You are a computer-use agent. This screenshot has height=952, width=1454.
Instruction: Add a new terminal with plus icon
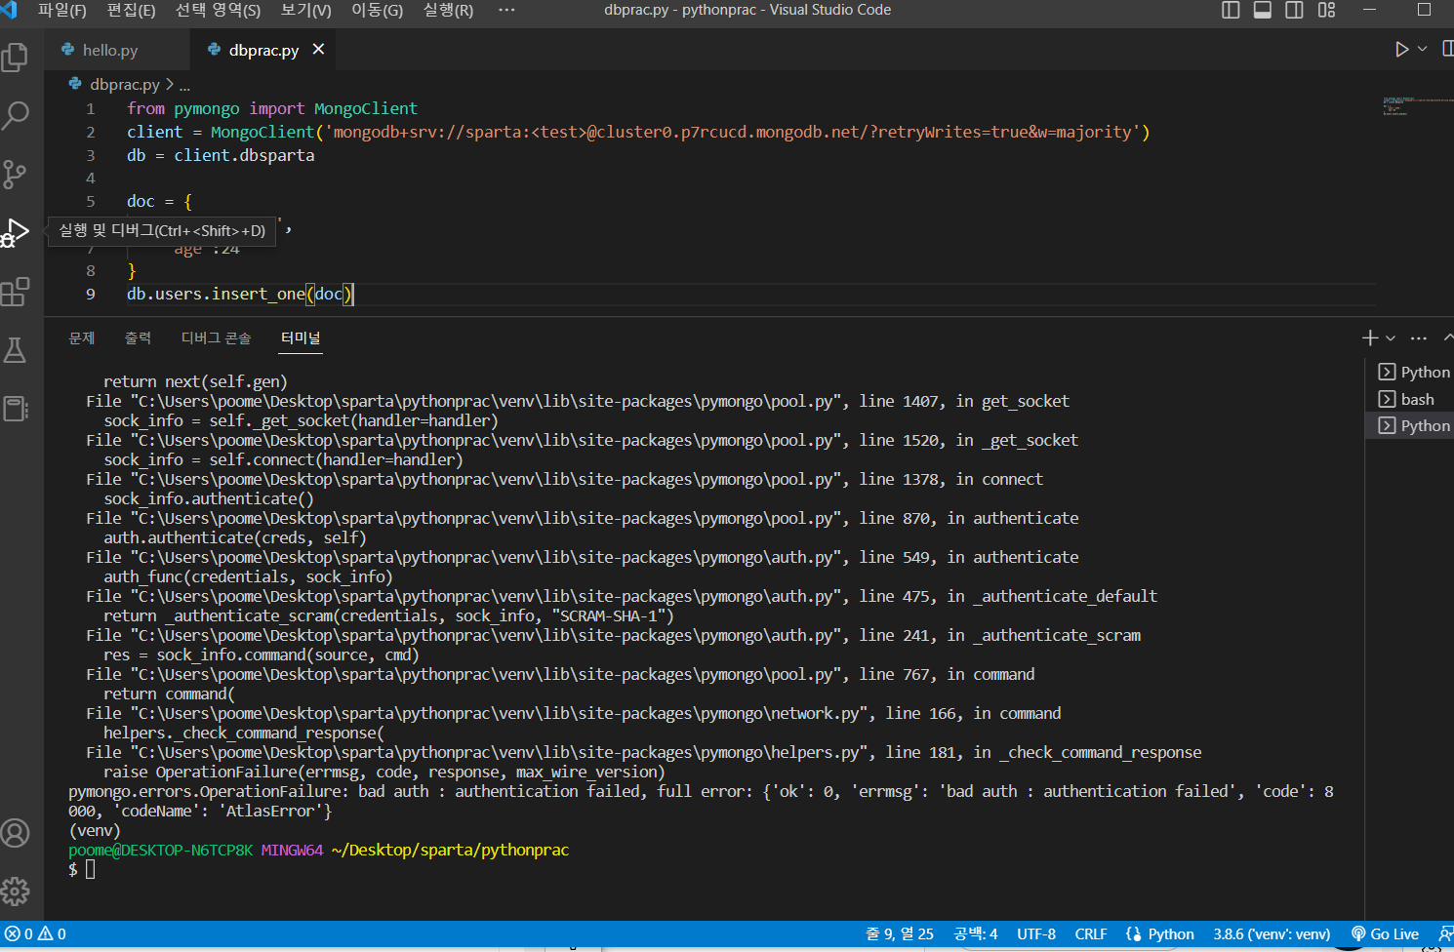tap(1370, 337)
